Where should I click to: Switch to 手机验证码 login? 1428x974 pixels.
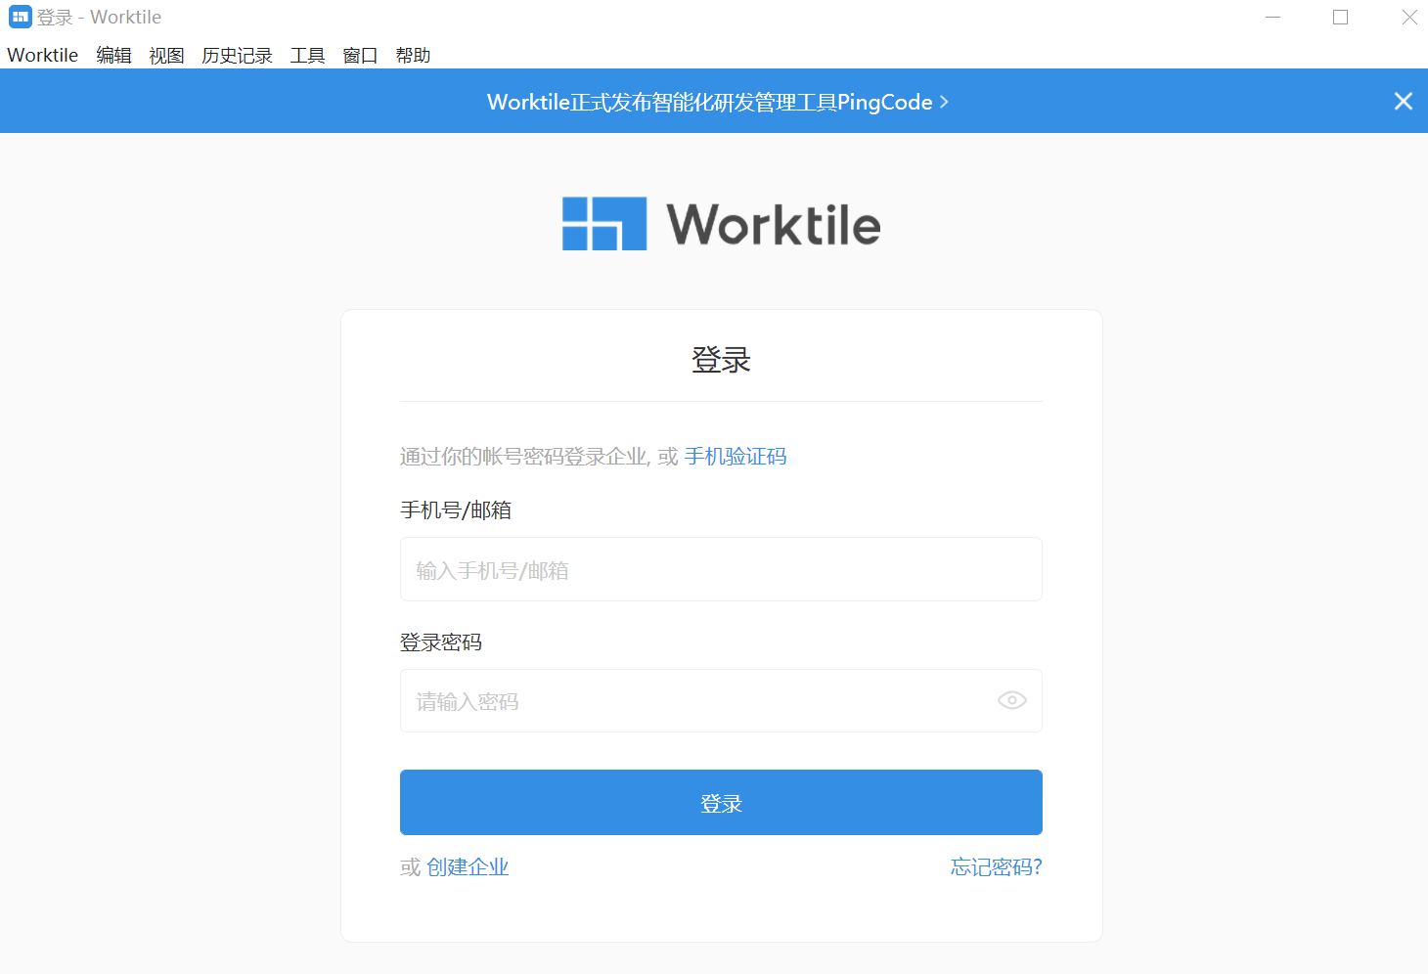point(736,457)
